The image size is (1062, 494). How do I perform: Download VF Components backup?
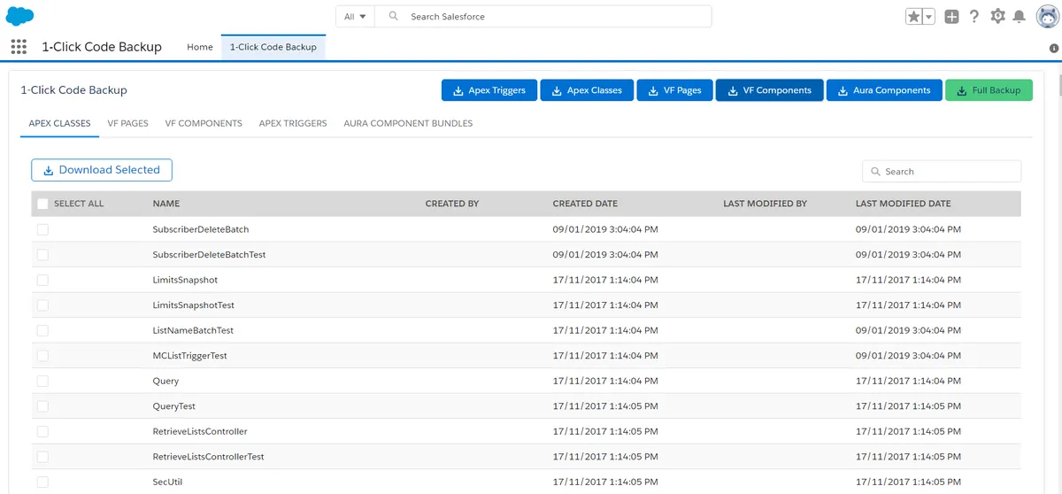(770, 90)
